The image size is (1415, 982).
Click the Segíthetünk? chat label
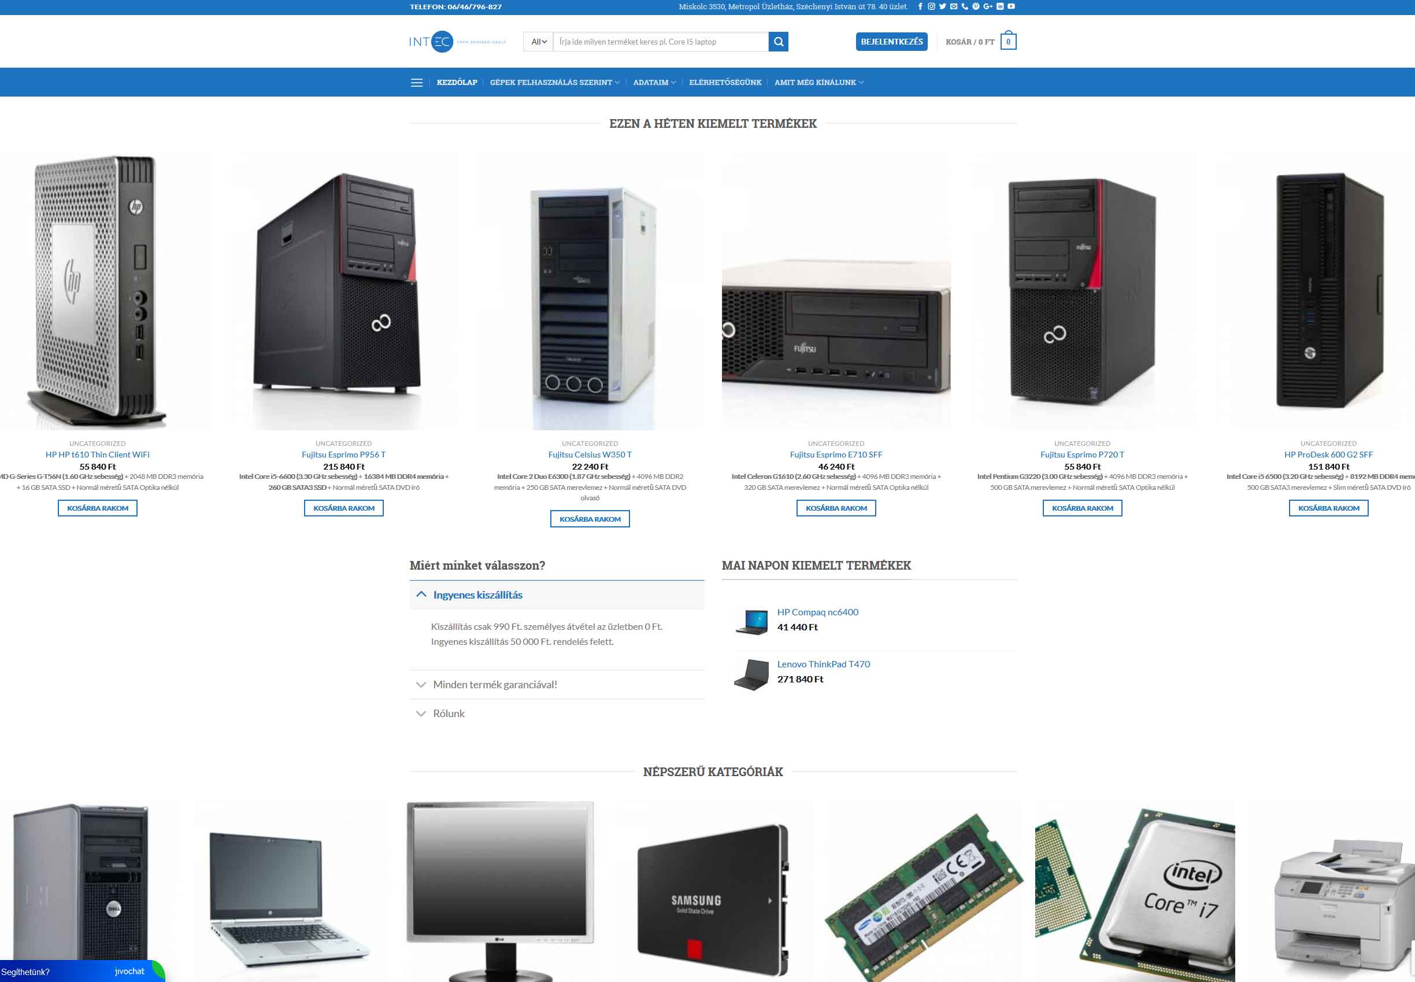(25, 972)
